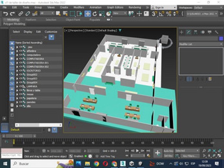Click the object color swatch in panel
Screen dimensions: 224x168
pos(221,38)
